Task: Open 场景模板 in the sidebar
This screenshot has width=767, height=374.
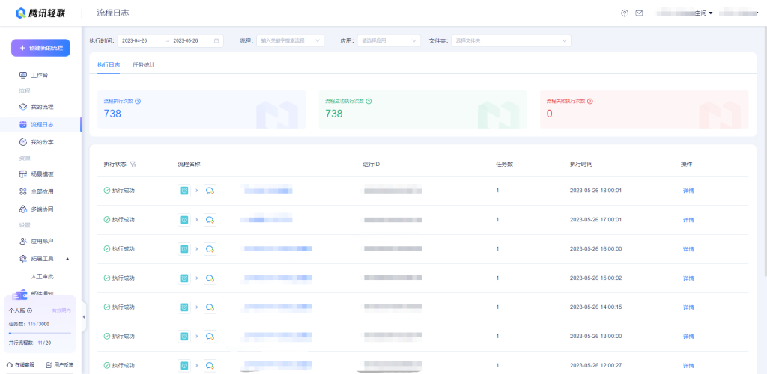Action: (x=42, y=174)
